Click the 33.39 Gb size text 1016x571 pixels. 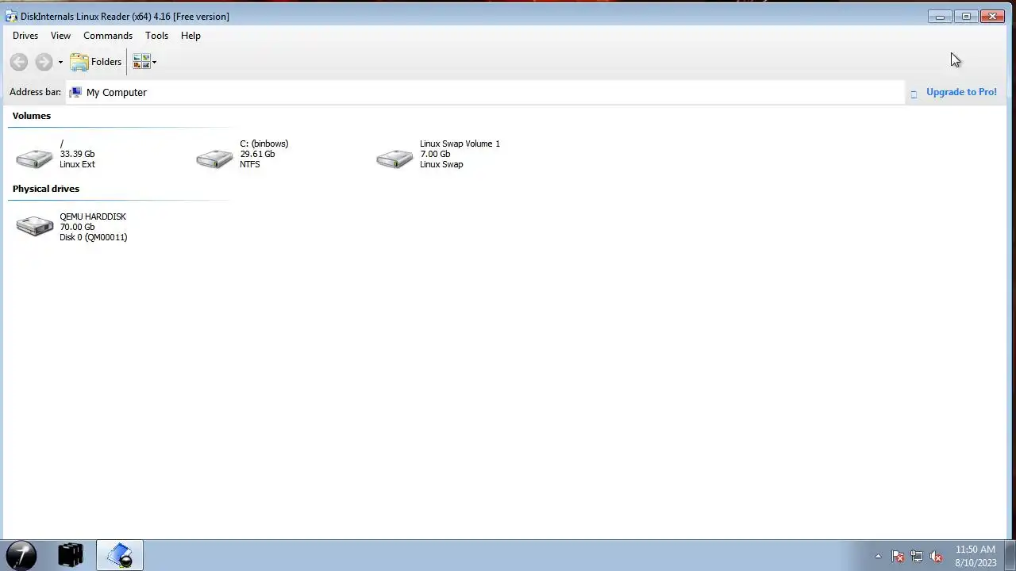77,154
